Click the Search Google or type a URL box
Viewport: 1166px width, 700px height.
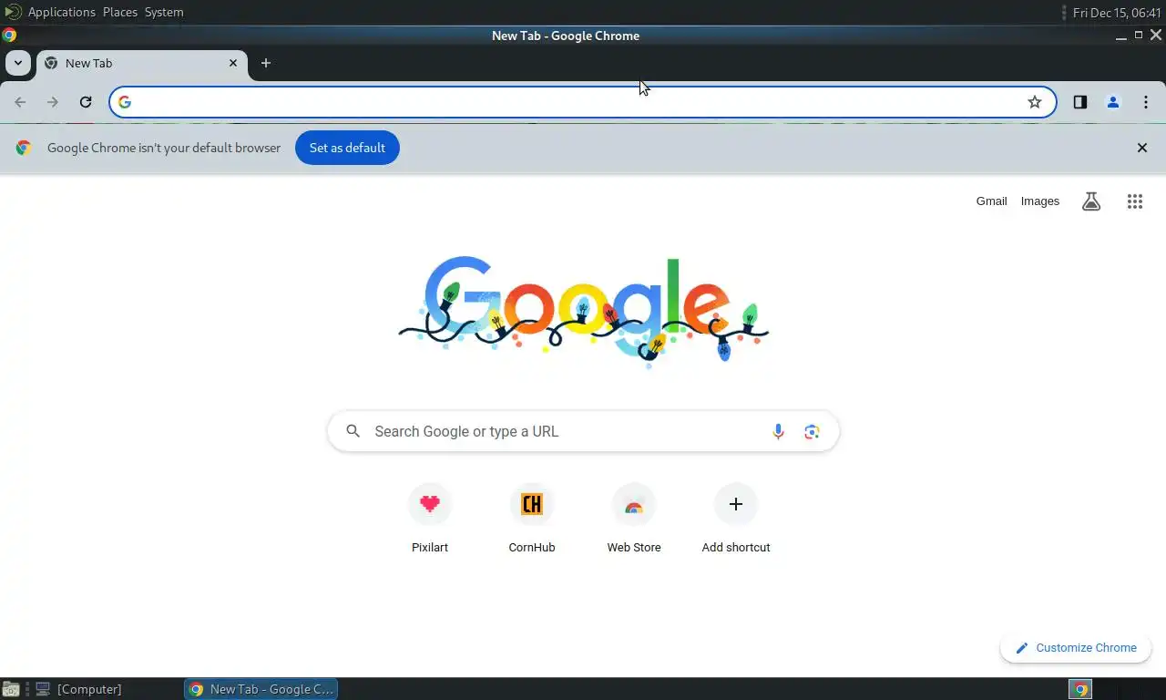tap(583, 431)
